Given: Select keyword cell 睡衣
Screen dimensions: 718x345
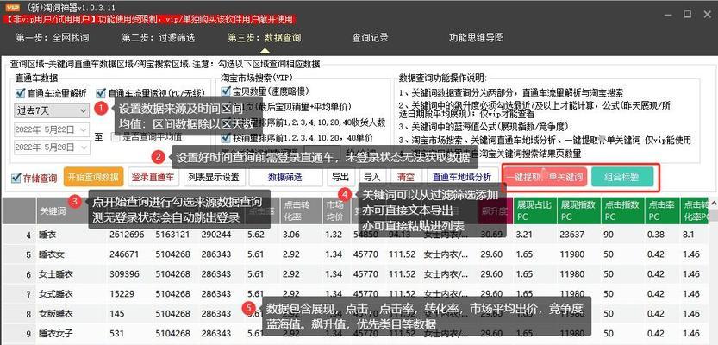Looking at the screenshot, I should 48,235.
